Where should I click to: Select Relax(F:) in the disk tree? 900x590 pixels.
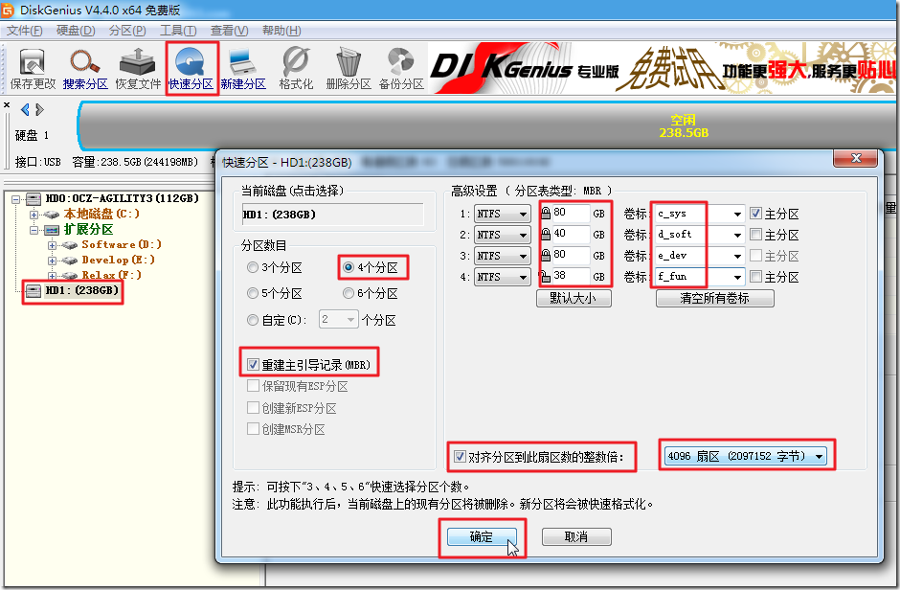[x=111, y=275]
